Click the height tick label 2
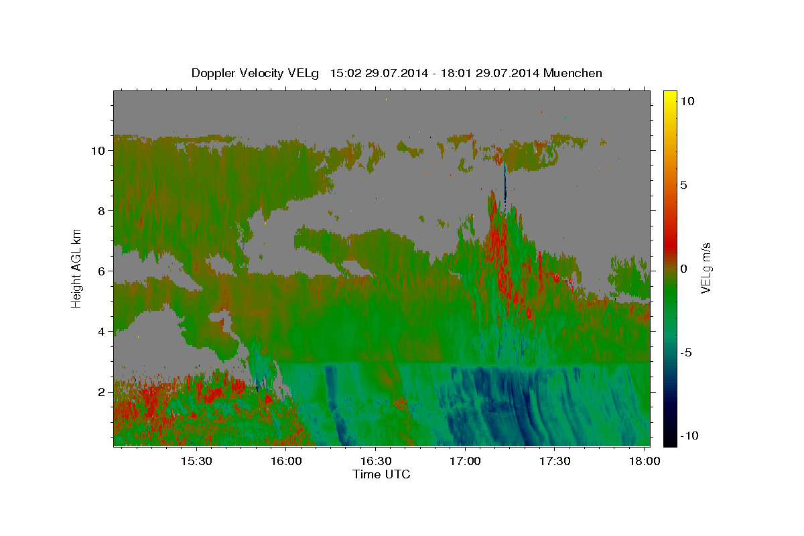Screen dimensions: 804x536 [102, 392]
